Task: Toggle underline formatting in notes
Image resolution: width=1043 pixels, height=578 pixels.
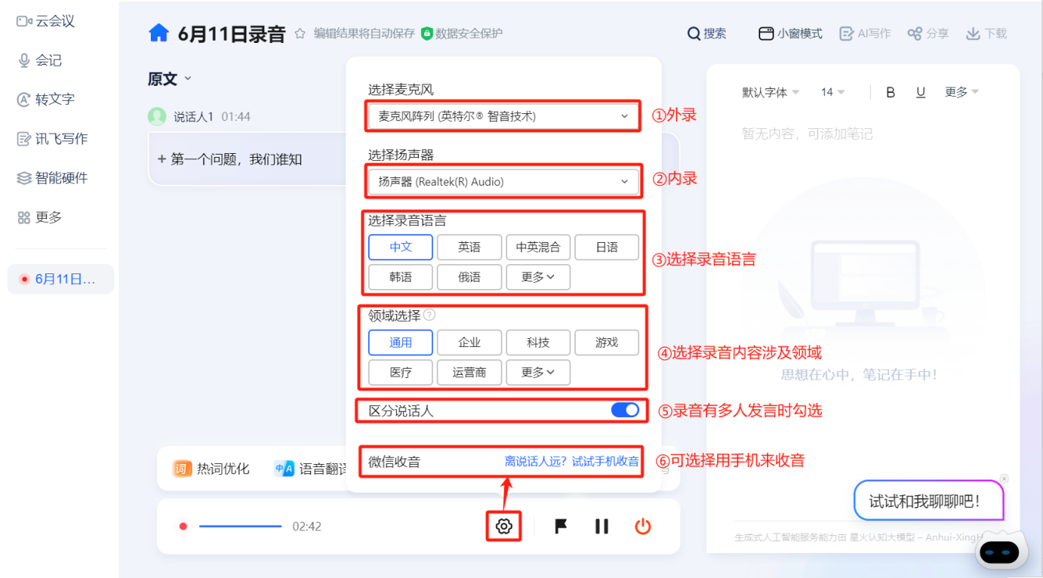Action: (x=920, y=92)
